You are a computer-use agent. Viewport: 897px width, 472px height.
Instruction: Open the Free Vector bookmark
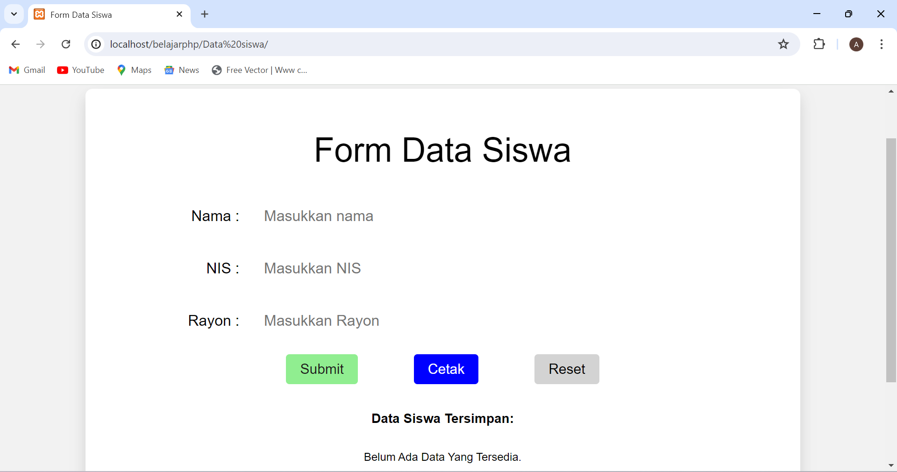coord(259,70)
